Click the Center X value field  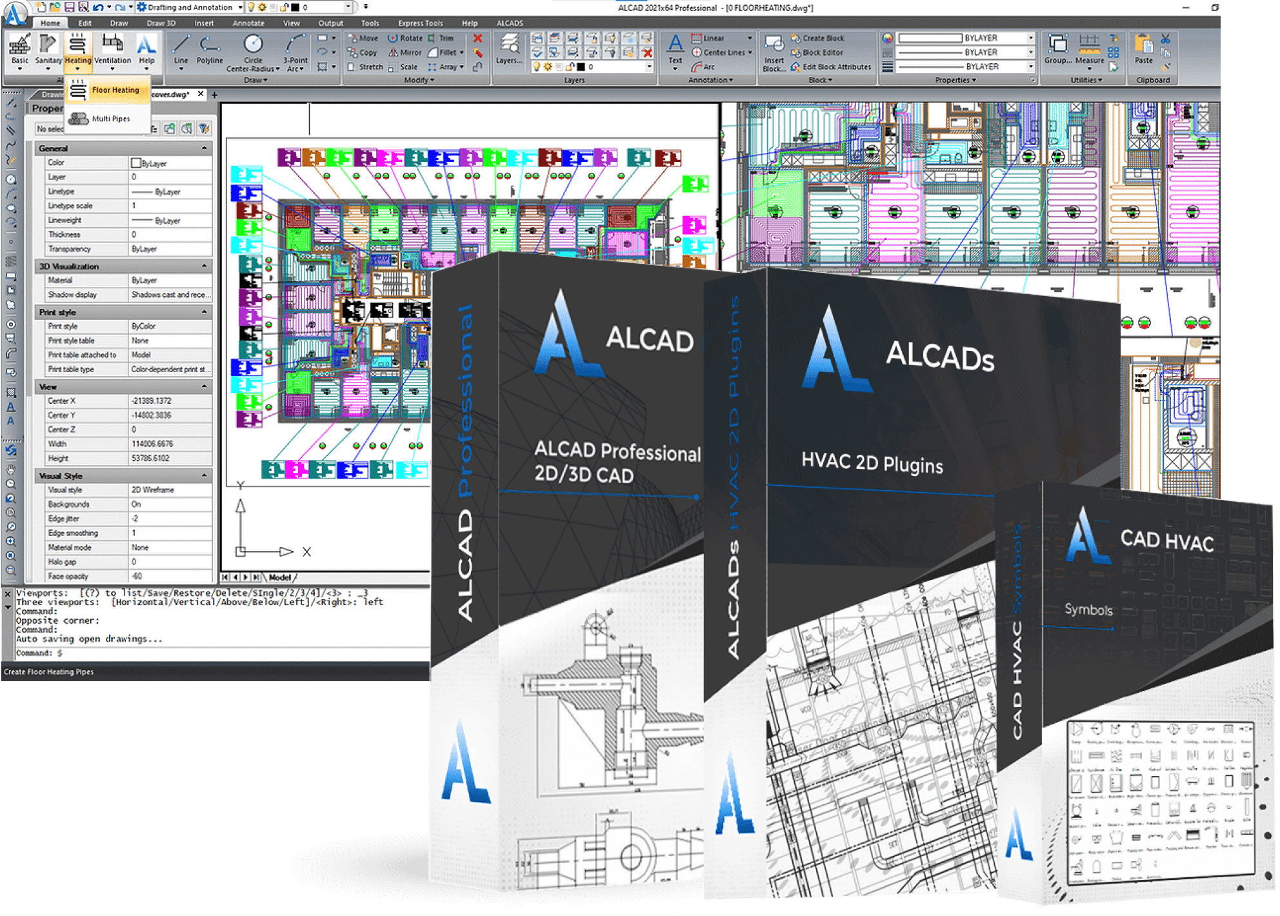[x=170, y=401]
